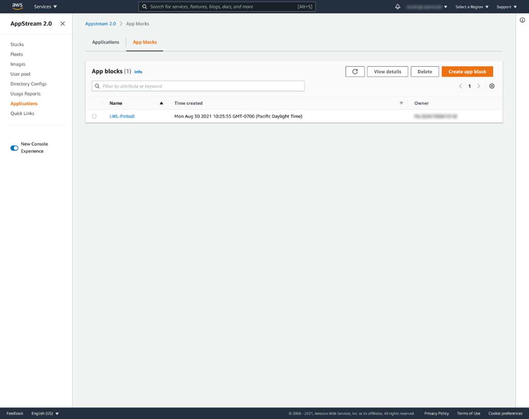Expand the Support menu
529x419 pixels.
[507, 7]
